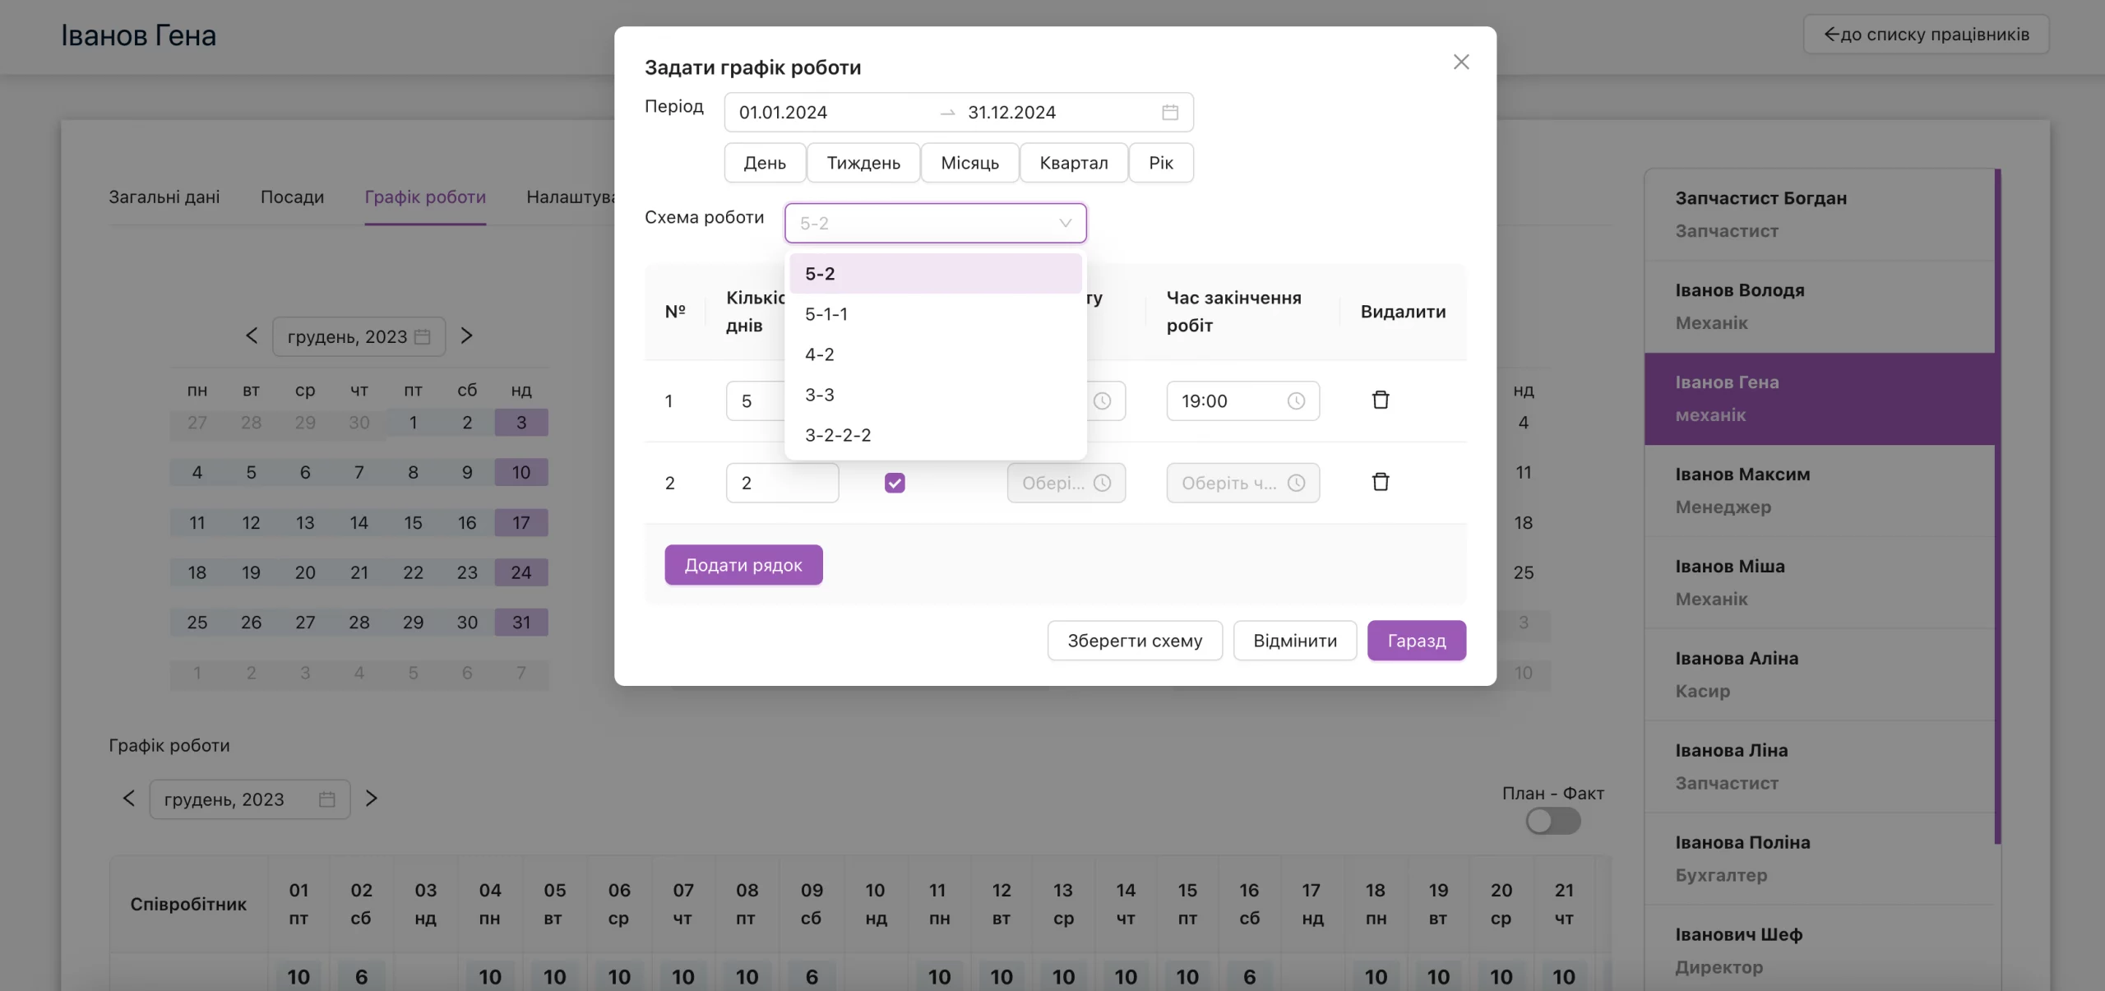Click the Додати рядок button

tap(743, 565)
